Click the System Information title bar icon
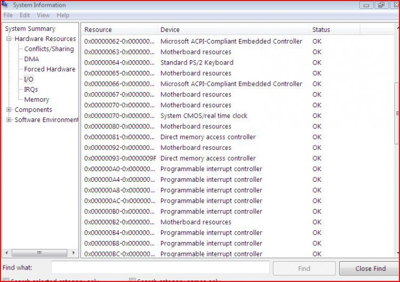 coord(5,4)
